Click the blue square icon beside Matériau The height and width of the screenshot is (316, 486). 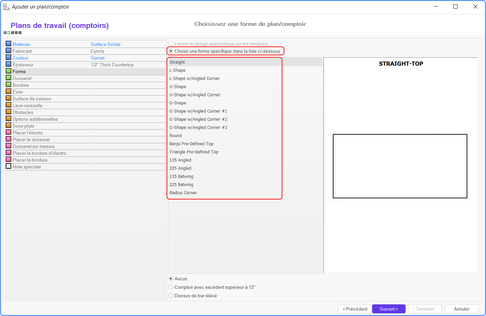(8, 44)
